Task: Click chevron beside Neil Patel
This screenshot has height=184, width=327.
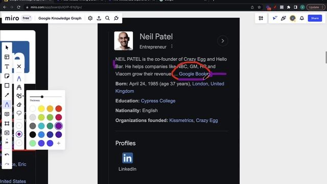Action: pos(223,41)
